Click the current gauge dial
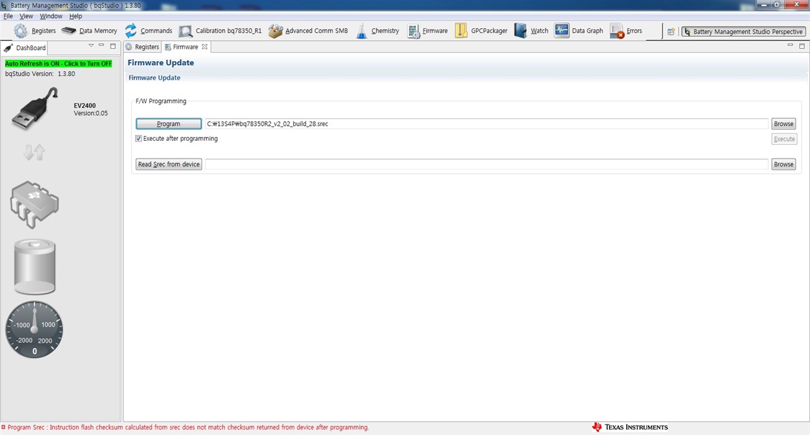This screenshot has width=810, height=435. pyautogui.click(x=34, y=329)
